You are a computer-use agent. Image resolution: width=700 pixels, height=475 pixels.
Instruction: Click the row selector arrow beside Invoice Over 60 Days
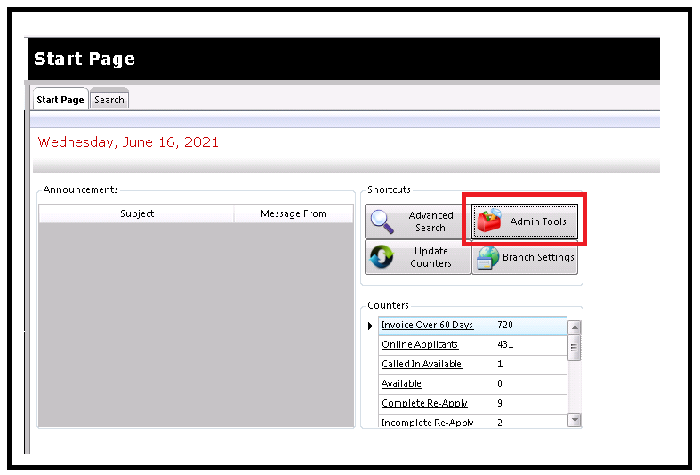(371, 326)
